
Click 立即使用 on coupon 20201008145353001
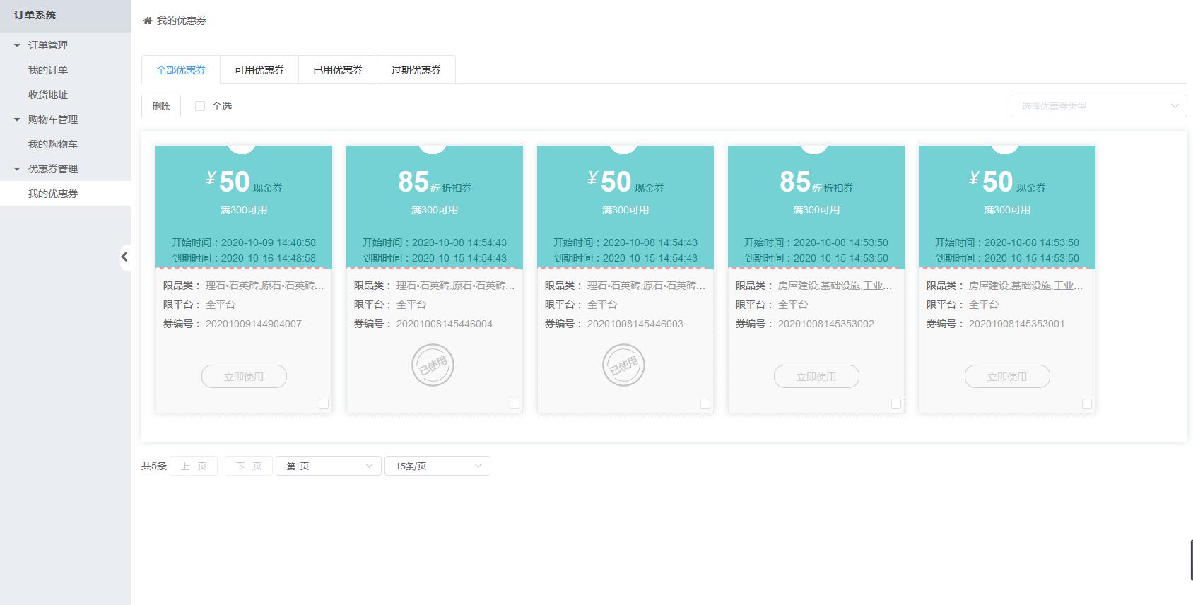1007,377
